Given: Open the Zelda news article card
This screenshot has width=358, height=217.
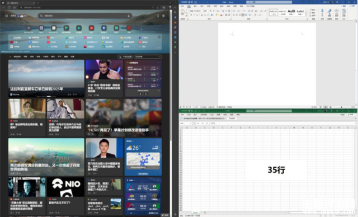Looking at the screenshot, I should click(46, 157).
